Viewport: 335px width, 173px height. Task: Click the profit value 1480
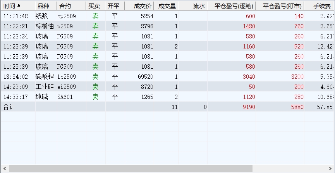[x=249, y=26]
